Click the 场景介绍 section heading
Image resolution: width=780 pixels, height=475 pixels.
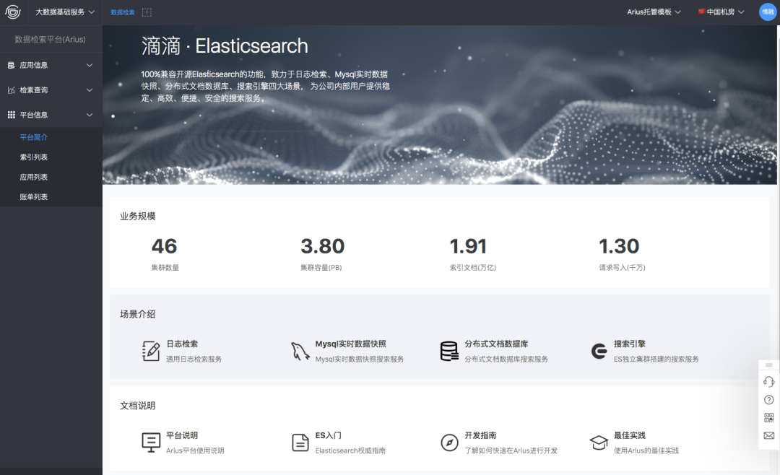click(138, 314)
